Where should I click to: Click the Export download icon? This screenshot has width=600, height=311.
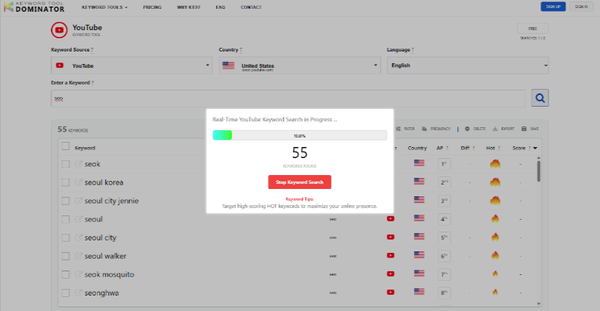click(495, 129)
